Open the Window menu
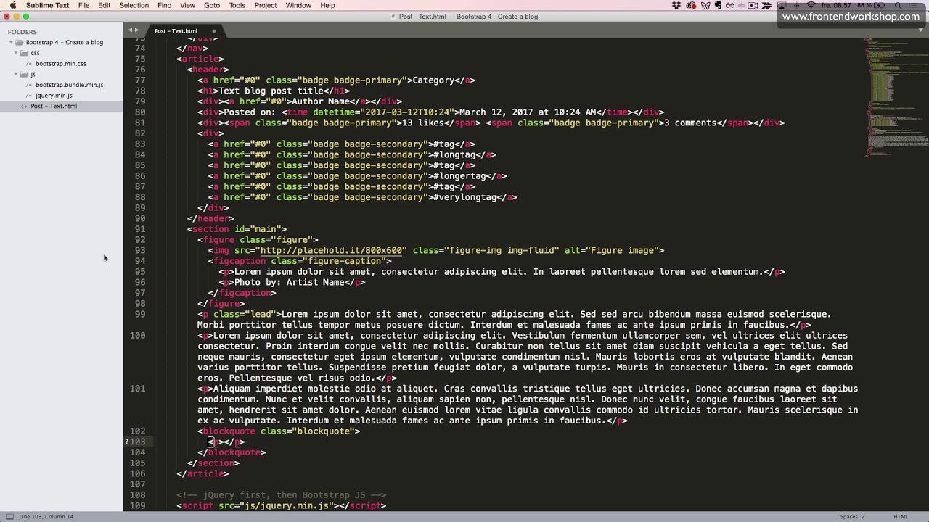This screenshot has width=929, height=522. 298,5
